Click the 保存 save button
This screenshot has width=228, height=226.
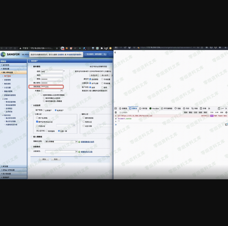click(44, 159)
